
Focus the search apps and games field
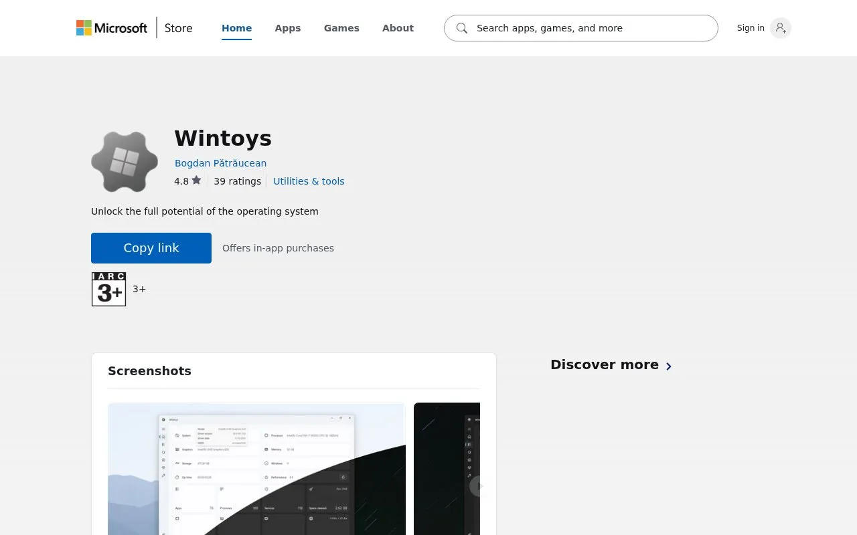pyautogui.click(x=581, y=28)
